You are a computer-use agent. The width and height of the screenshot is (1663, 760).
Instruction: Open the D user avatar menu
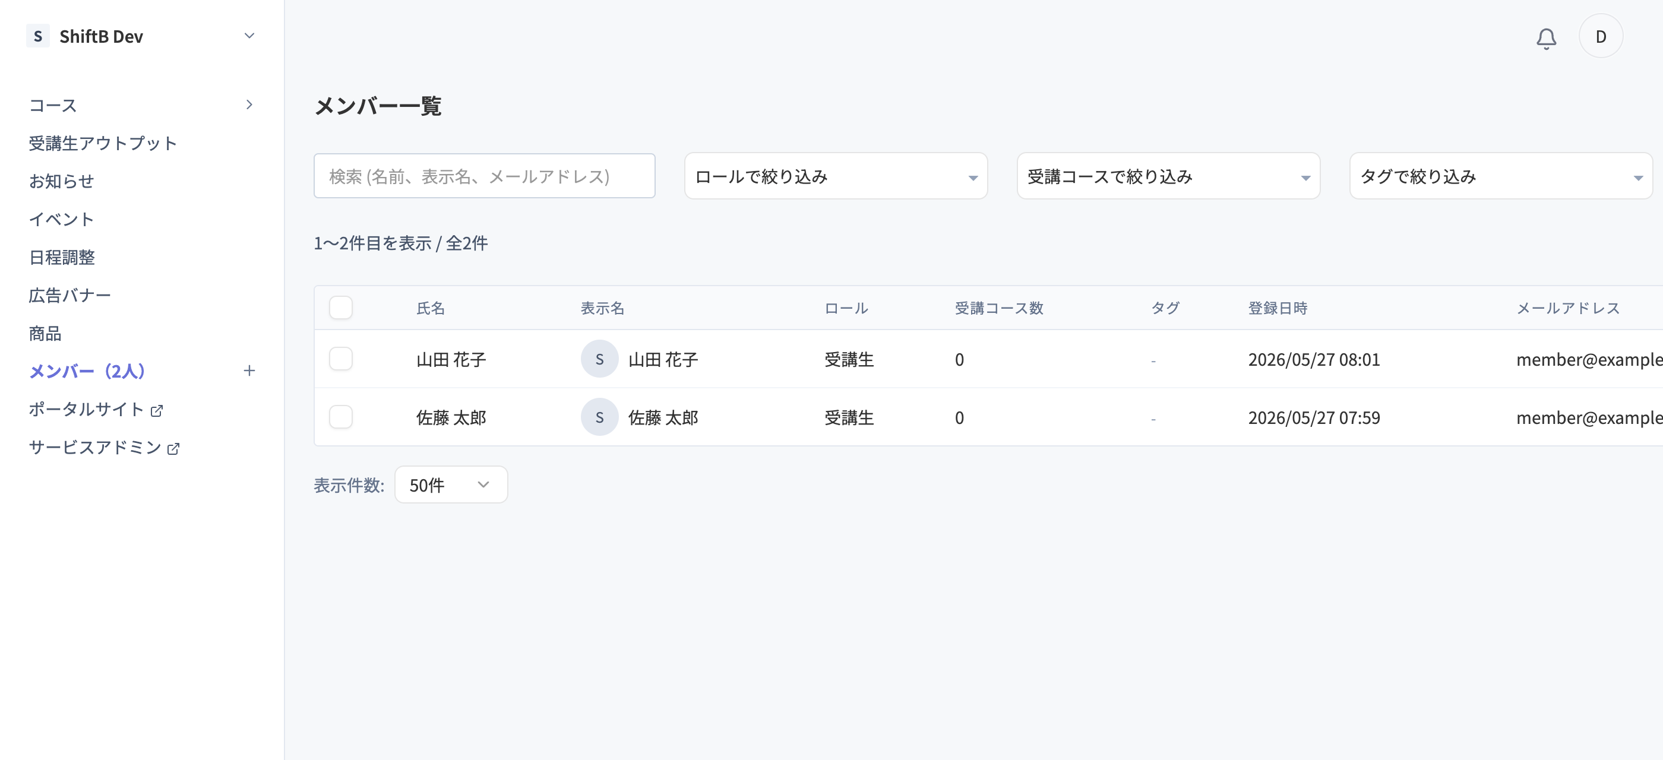[1601, 36]
